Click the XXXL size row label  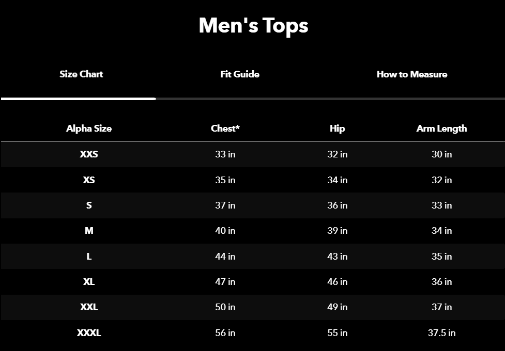pyautogui.click(x=89, y=333)
